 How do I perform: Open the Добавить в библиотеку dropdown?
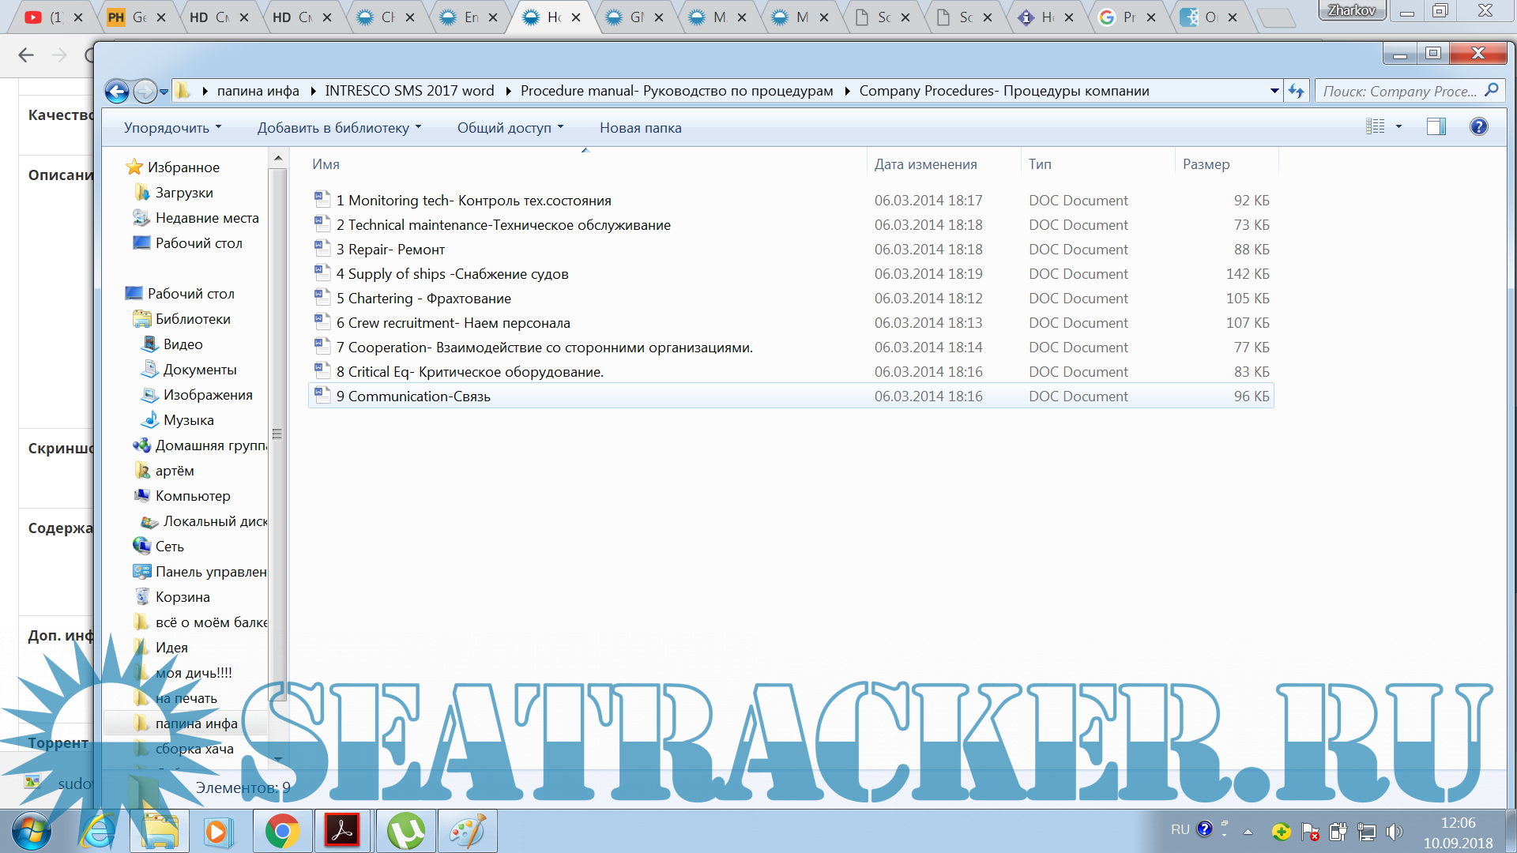click(339, 128)
